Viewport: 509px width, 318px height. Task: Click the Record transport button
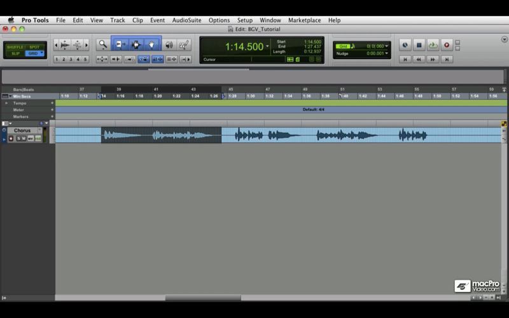[447, 45]
